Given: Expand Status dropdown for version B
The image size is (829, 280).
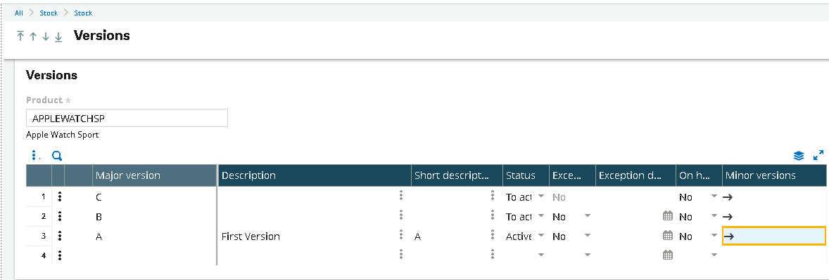Looking at the screenshot, I should pos(541,216).
